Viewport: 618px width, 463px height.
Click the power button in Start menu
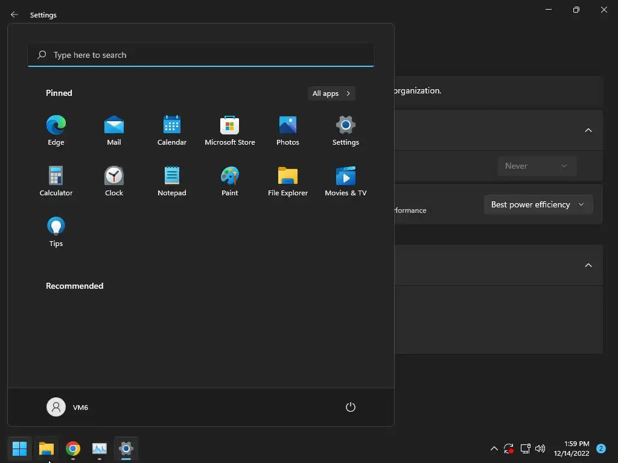(x=351, y=407)
